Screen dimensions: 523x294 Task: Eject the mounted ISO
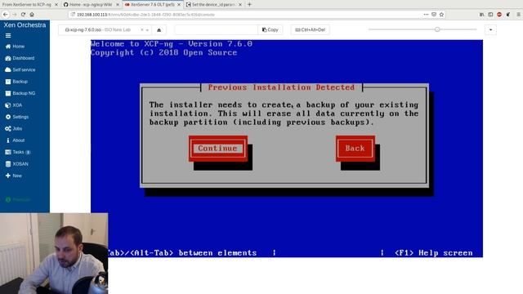pyautogui.click(x=159, y=29)
